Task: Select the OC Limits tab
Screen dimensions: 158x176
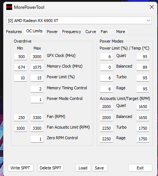Action: coord(35,31)
